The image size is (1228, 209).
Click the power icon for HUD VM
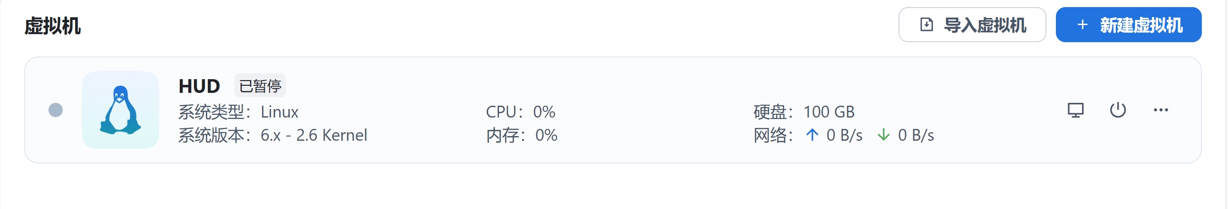(x=1118, y=110)
